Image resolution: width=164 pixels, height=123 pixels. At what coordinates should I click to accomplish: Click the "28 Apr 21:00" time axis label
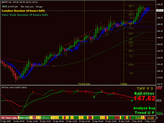45,121
